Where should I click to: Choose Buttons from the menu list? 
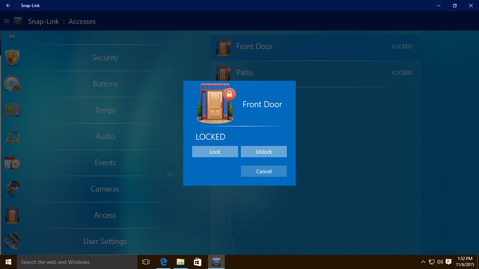105,84
